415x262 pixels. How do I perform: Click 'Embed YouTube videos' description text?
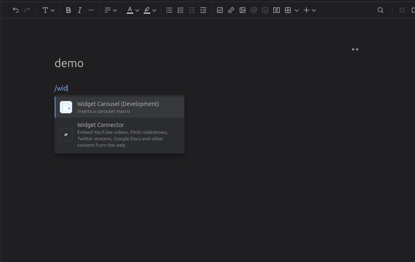pyautogui.click(x=123, y=139)
